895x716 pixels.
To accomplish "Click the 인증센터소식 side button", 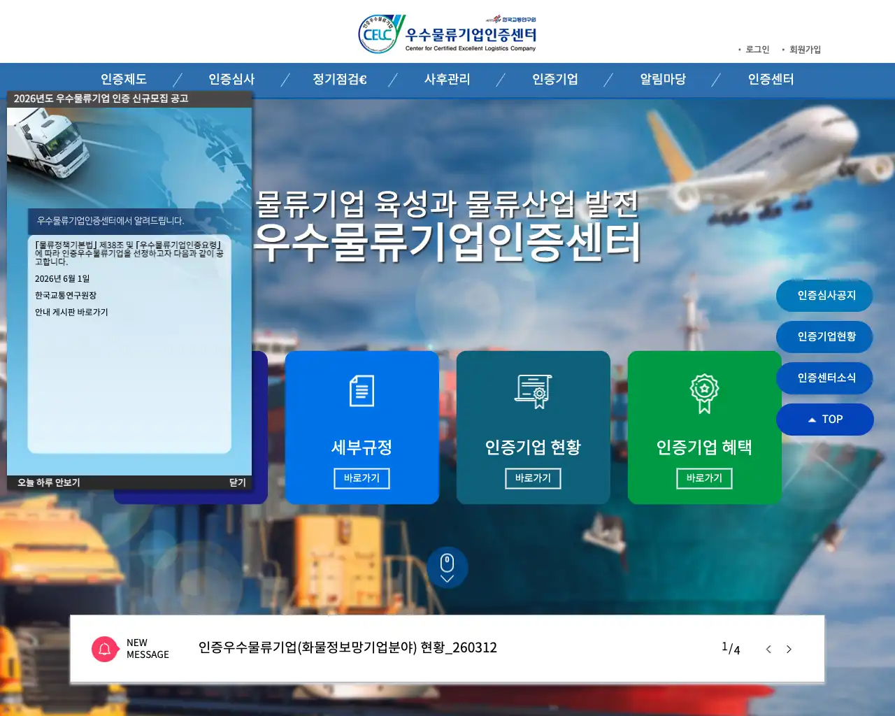I will 825,378.
